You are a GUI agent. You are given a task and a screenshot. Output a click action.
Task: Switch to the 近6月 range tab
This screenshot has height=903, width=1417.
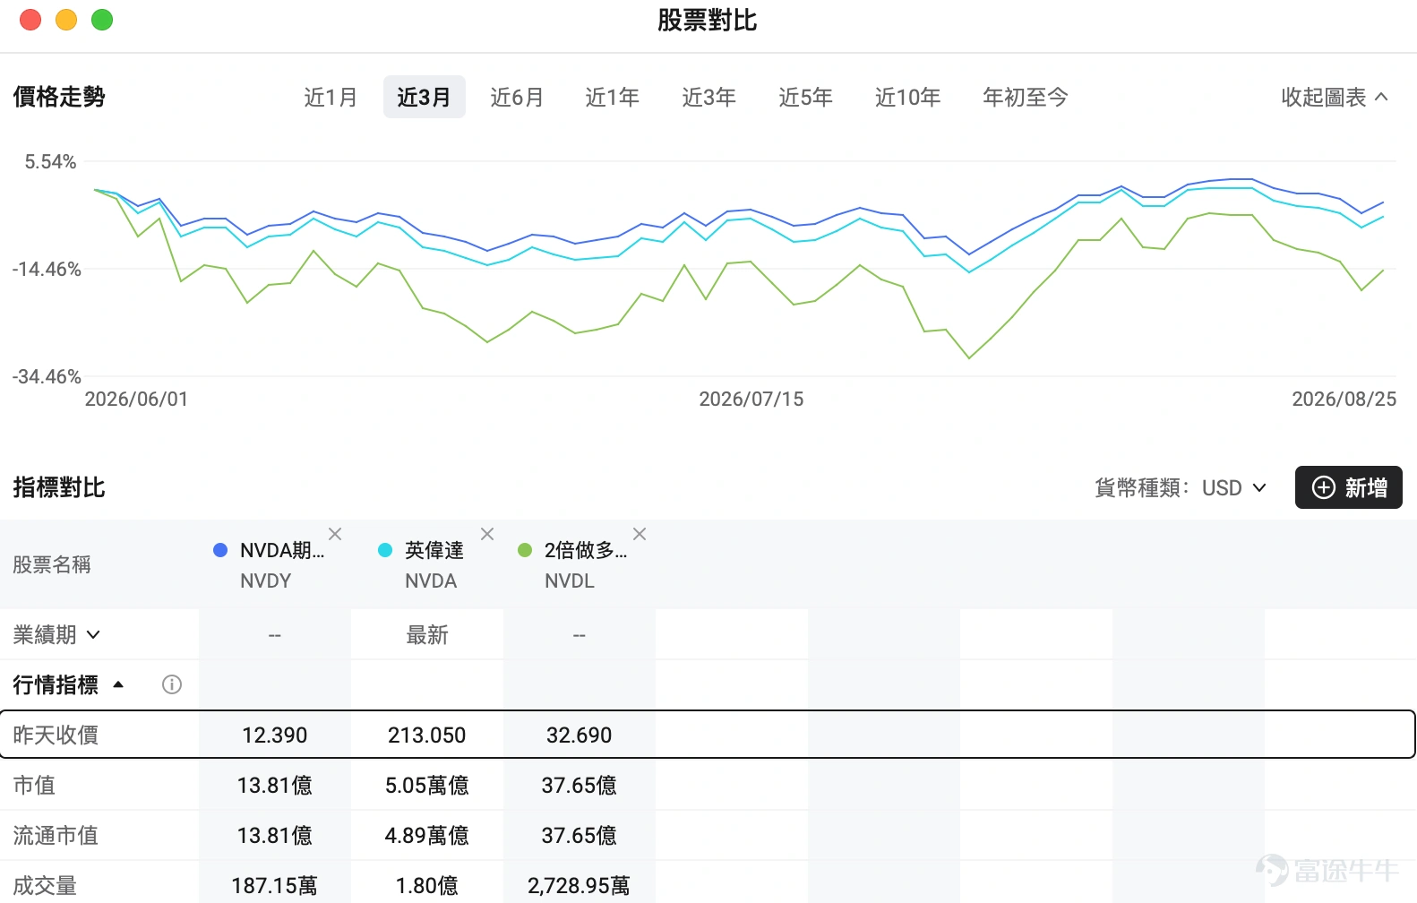coord(517,97)
